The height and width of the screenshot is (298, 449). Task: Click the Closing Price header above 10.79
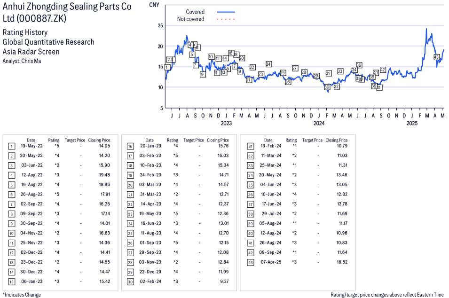tap(337, 140)
